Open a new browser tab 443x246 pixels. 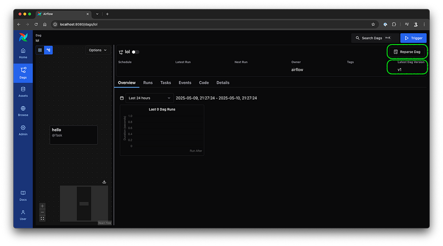107,14
